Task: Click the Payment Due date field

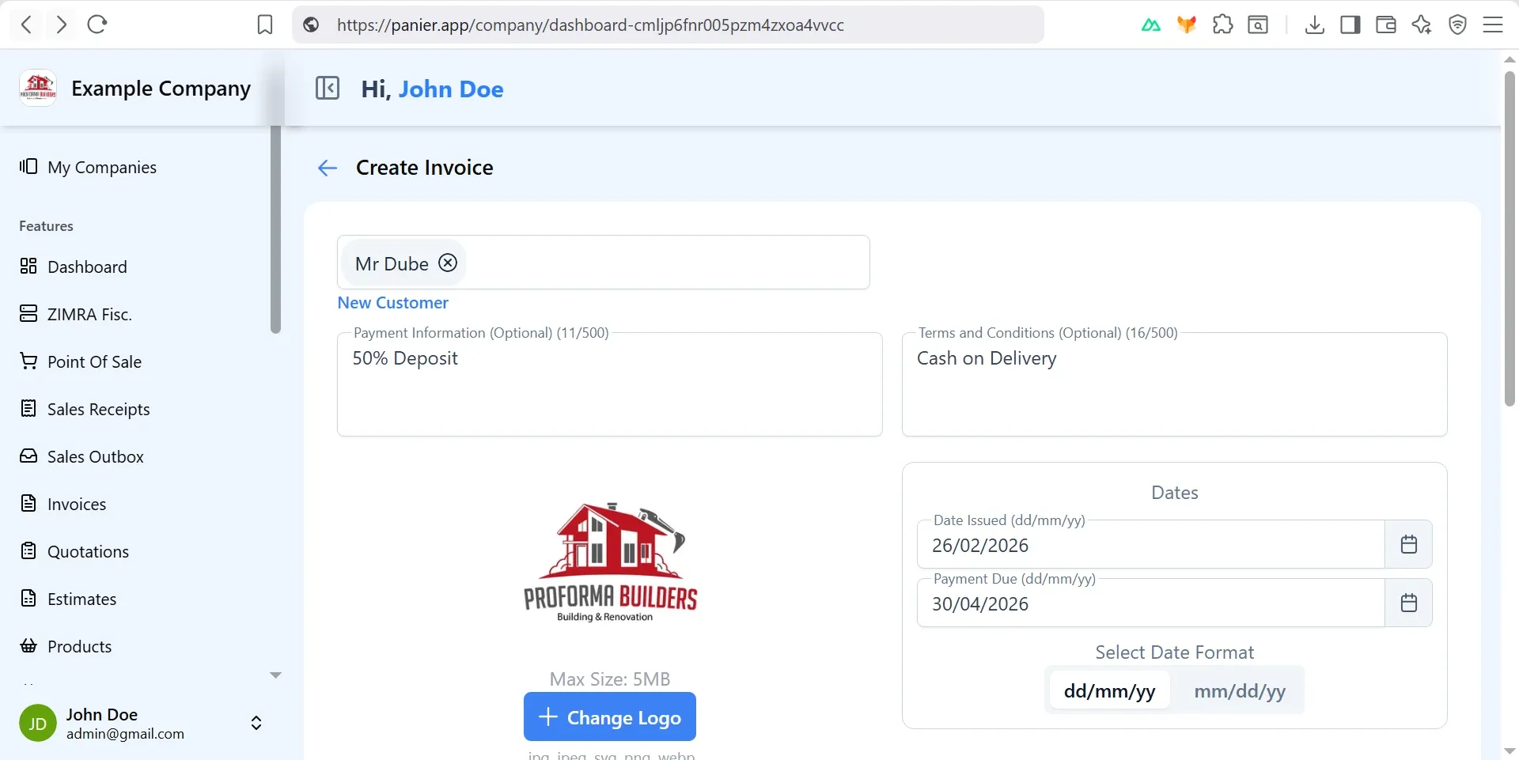Action: (x=1151, y=603)
